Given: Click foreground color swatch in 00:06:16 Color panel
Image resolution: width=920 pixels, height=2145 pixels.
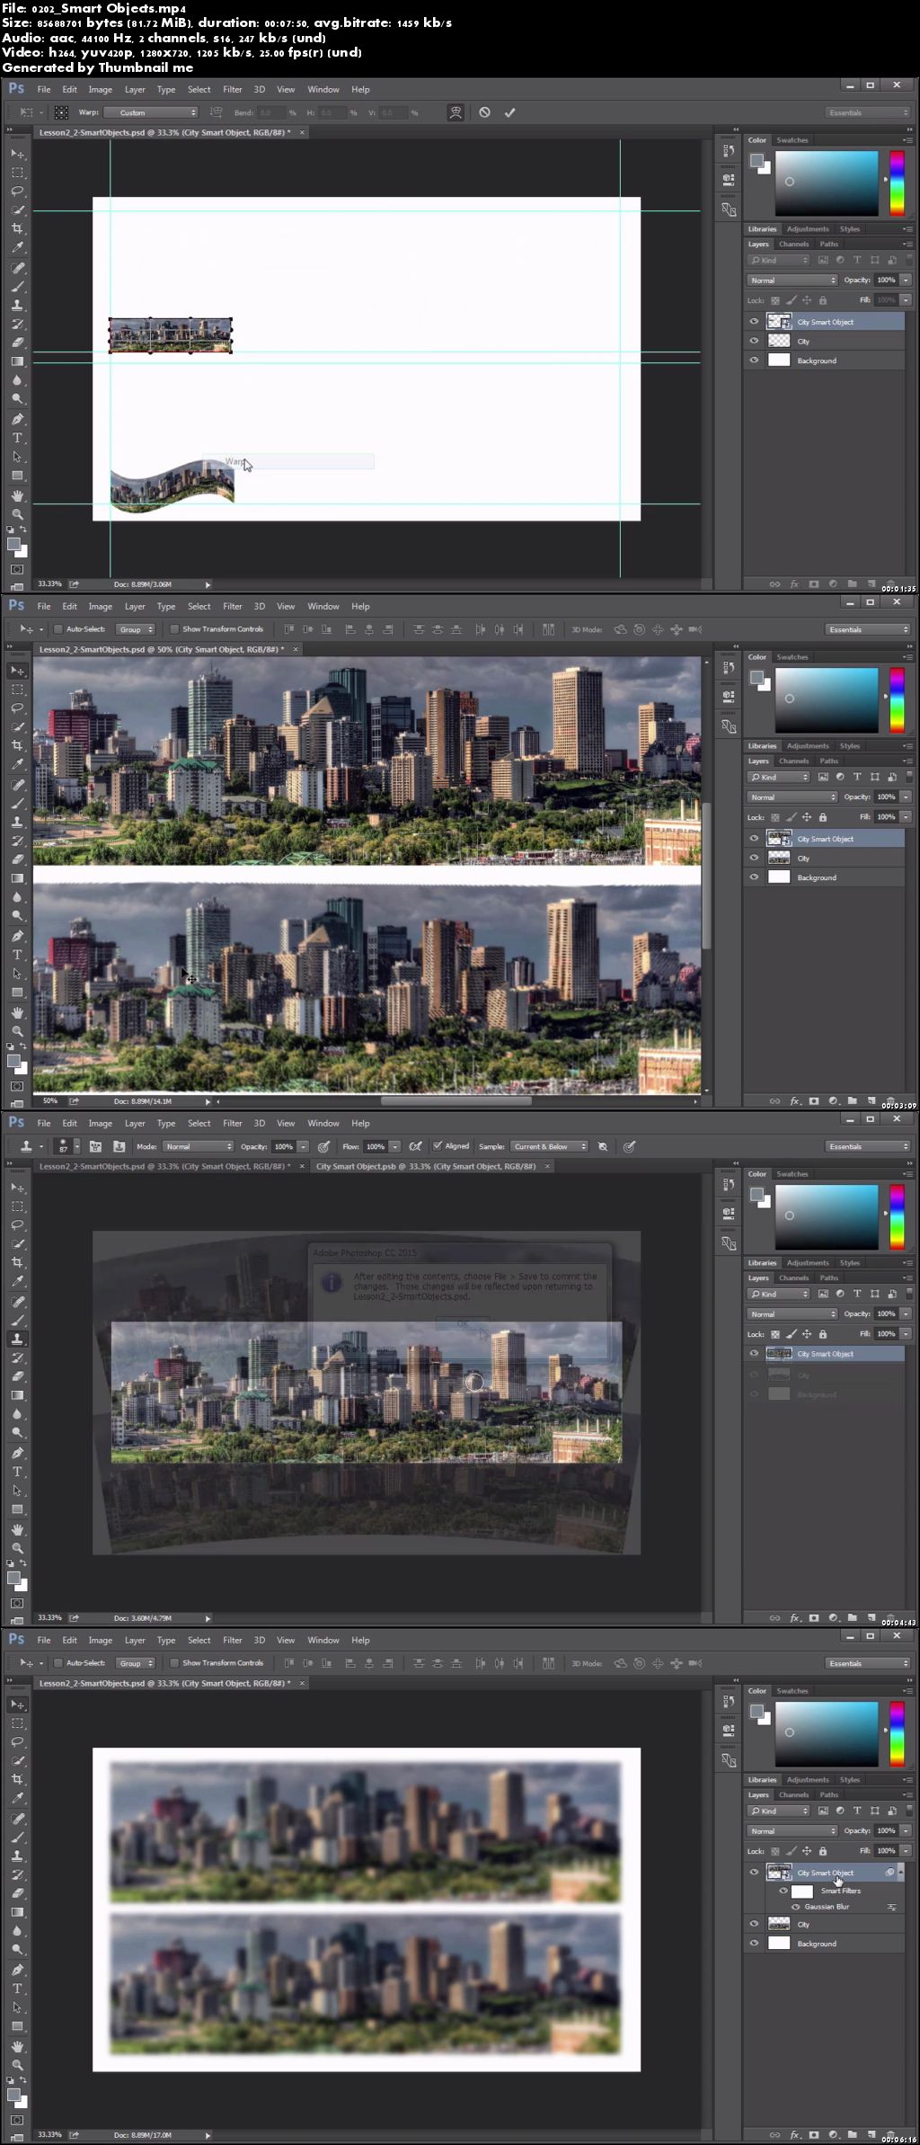Looking at the screenshot, I should pos(757,1712).
